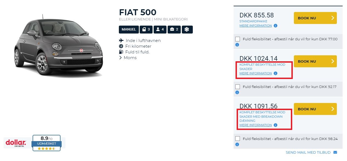The image size is (347, 161).
Task: Click the info icon beside Standardpakke
Action: tap(276, 26)
